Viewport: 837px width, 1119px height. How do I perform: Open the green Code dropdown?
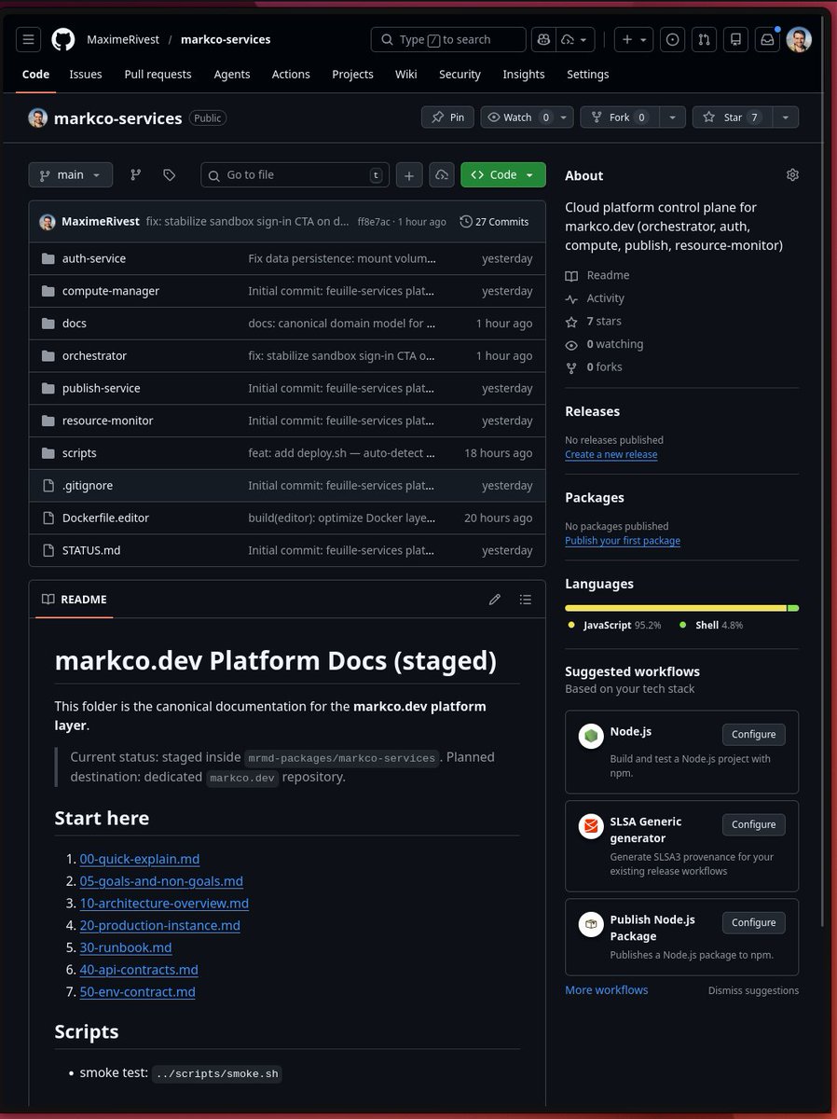point(503,174)
